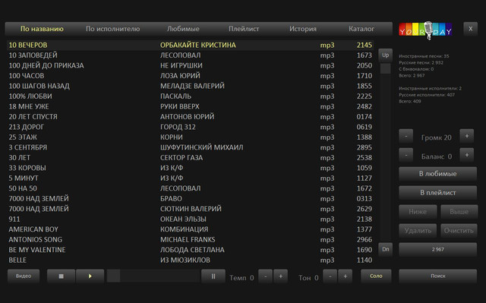Select the song 10 ВЕЧЕРОВ
486x303 pixels.
coord(190,45)
